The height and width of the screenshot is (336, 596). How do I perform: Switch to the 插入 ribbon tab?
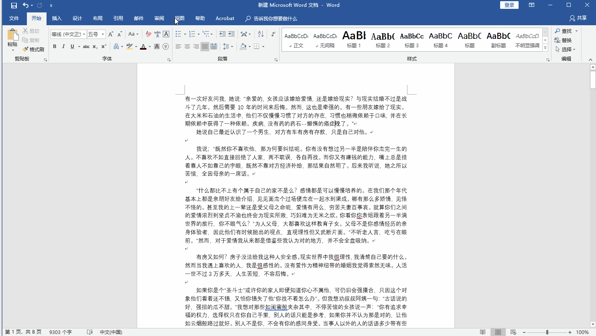point(56,18)
